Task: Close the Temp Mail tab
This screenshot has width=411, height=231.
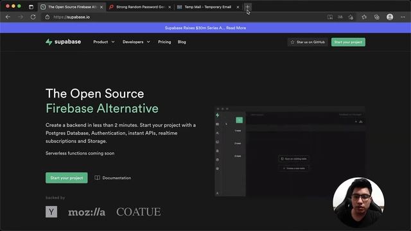Action: [x=238, y=7]
